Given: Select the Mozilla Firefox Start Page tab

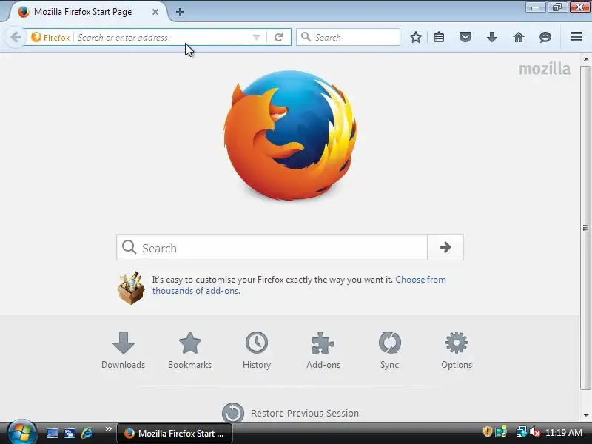Looking at the screenshot, I should coord(87,12).
